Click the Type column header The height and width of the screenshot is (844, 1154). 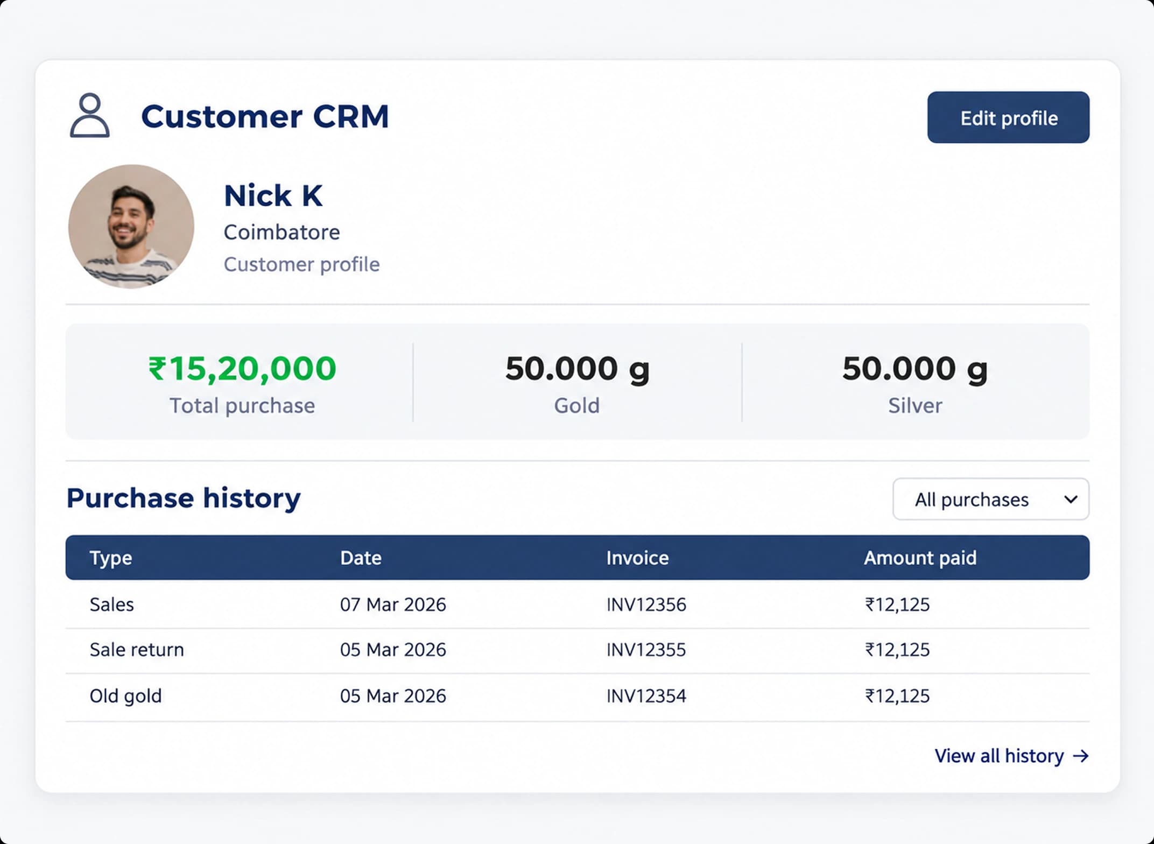(111, 558)
